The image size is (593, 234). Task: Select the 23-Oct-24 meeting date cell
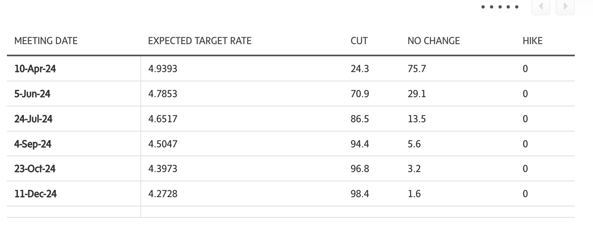35,169
